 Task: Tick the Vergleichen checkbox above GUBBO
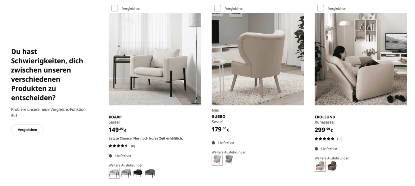click(217, 8)
